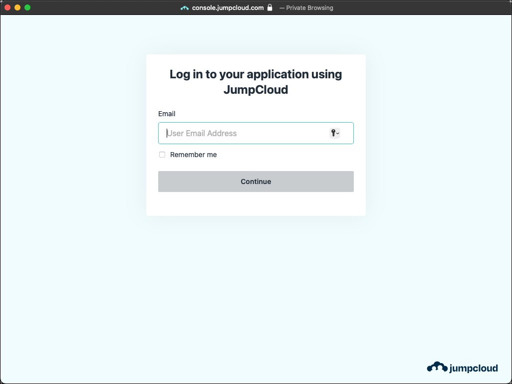Screen dimensions: 512x384
Task: Enable the Remember me checkbox
Action: point(162,155)
